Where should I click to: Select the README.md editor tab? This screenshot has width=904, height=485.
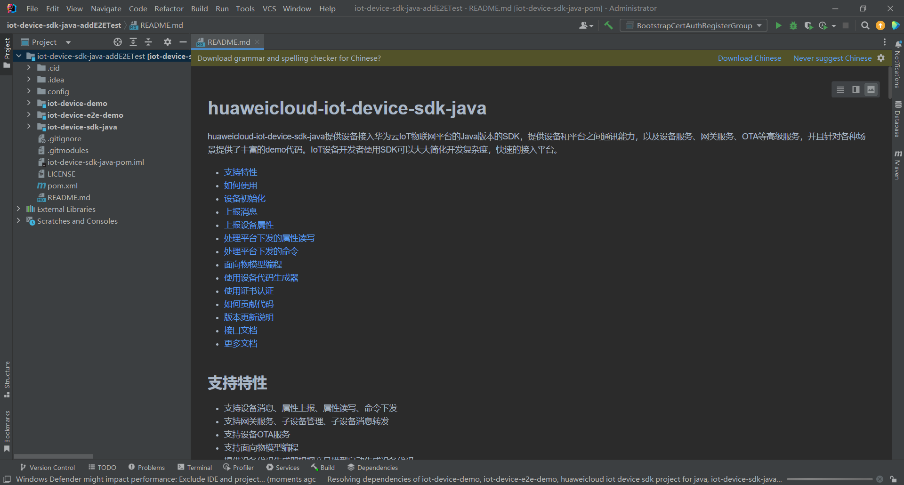[x=228, y=42]
